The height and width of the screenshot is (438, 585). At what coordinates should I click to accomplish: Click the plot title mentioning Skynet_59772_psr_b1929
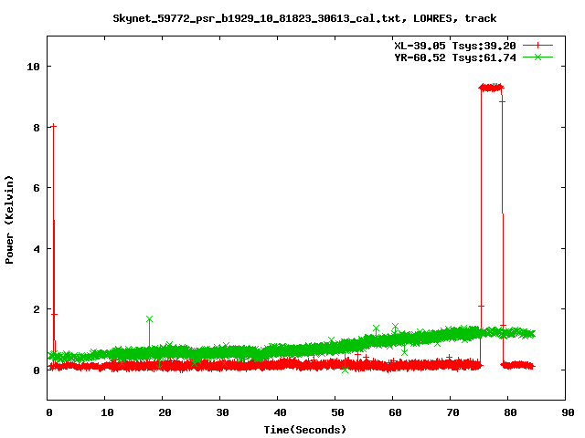coord(304,18)
